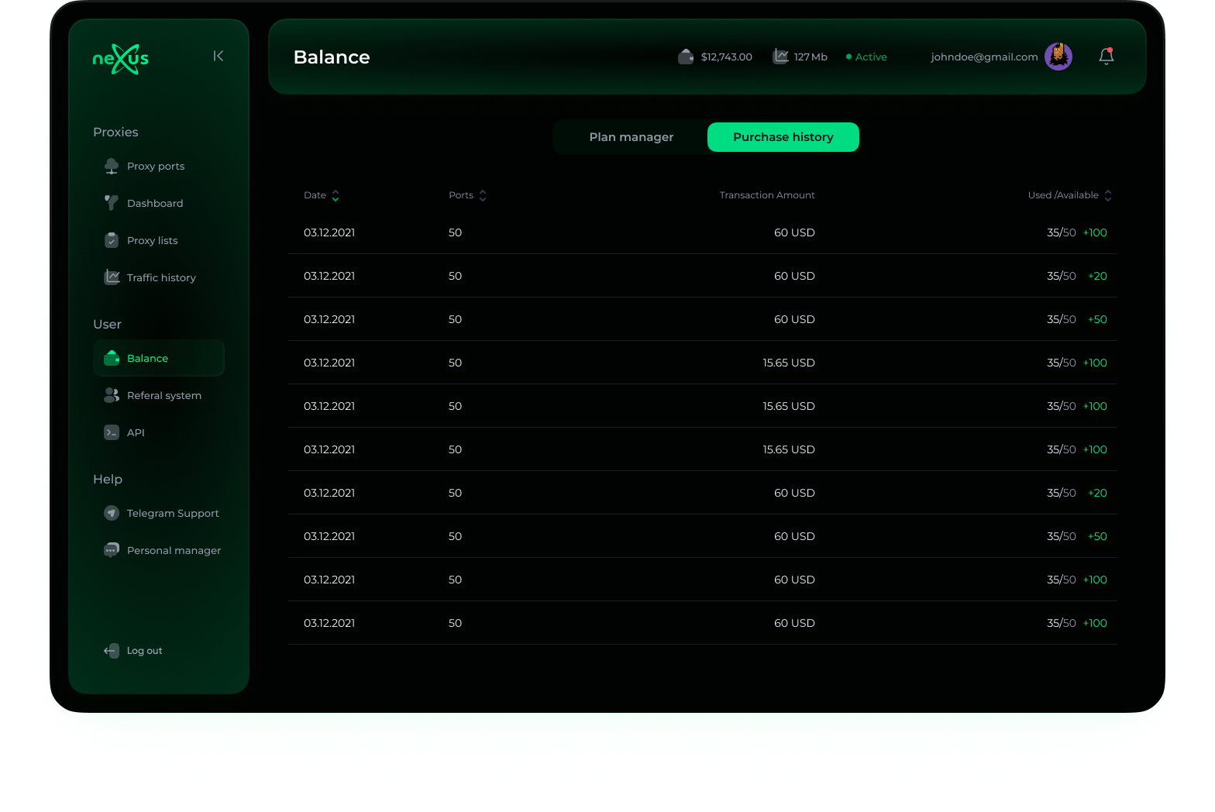Sort by Used/Available arrows

click(x=1108, y=195)
